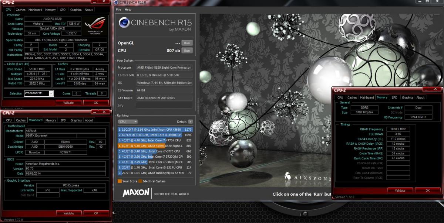
Task: Select CPU tab in bottom-left Mainboard CPU-Z window
Action: click(x=9, y=120)
